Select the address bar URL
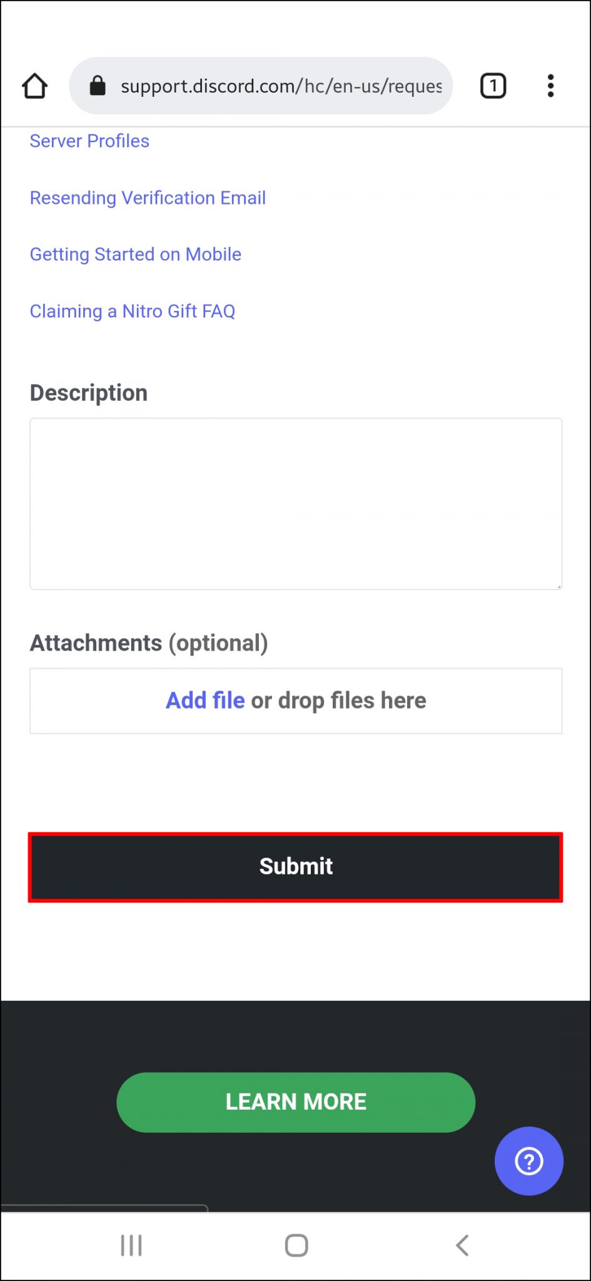591x1281 pixels. pyautogui.click(x=281, y=86)
